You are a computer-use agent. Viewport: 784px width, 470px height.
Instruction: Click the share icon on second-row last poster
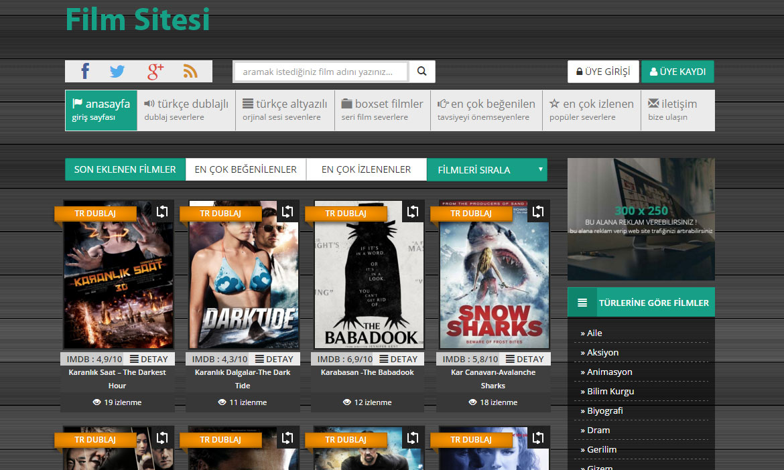click(x=538, y=438)
